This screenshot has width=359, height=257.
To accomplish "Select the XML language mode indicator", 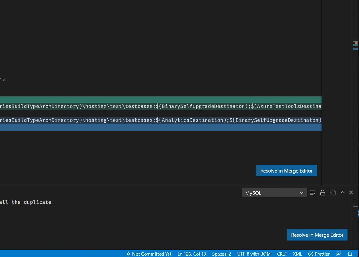I will click(x=297, y=254).
